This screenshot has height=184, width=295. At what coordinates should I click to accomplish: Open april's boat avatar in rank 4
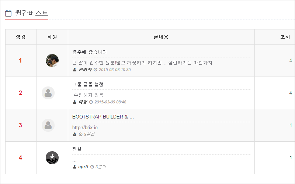pyautogui.click(x=52, y=158)
